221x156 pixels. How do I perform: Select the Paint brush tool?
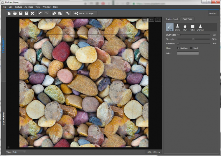170,27
